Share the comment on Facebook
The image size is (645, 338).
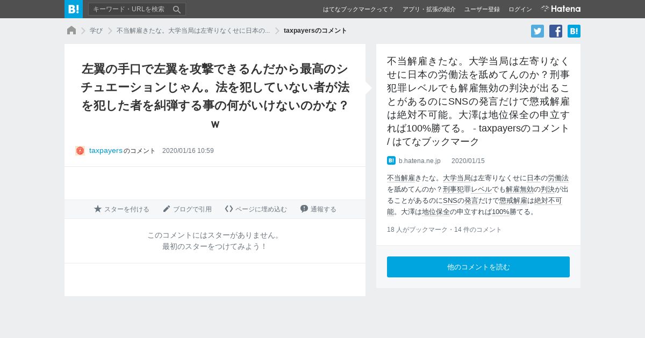click(556, 31)
